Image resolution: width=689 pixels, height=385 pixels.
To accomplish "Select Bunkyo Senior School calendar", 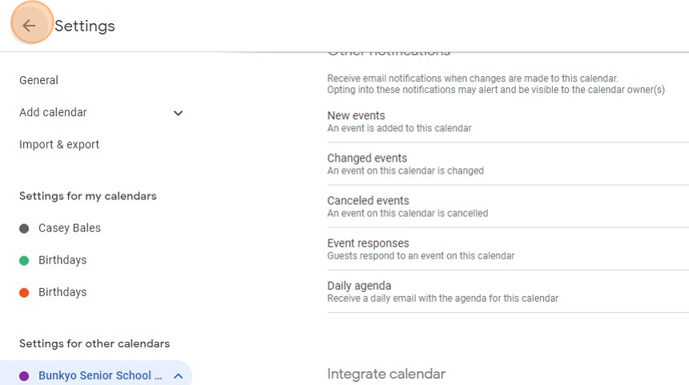I will pyautogui.click(x=100, y=375).
